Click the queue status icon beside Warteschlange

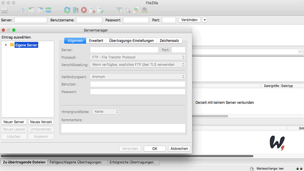coord(252,169)
